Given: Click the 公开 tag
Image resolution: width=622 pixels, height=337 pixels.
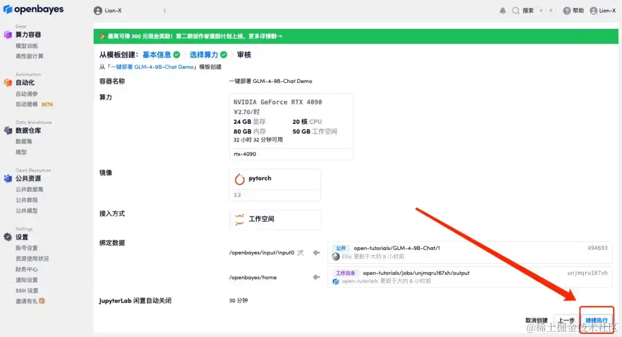Looking at the screenshot, I should click(341, 248).
